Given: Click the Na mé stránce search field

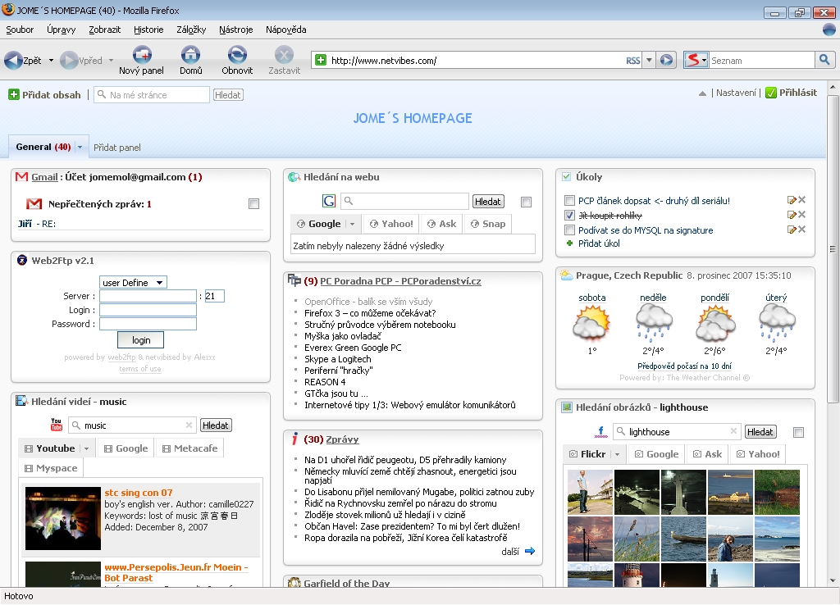Looking at the screenshot, I should [152, 95].
